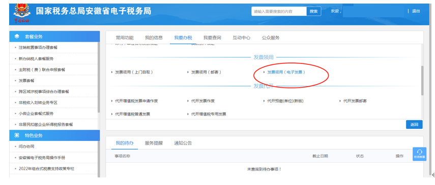Click the 特色业务 clover icon
This screenshot has width=435, height=185.
pos(17,135)
